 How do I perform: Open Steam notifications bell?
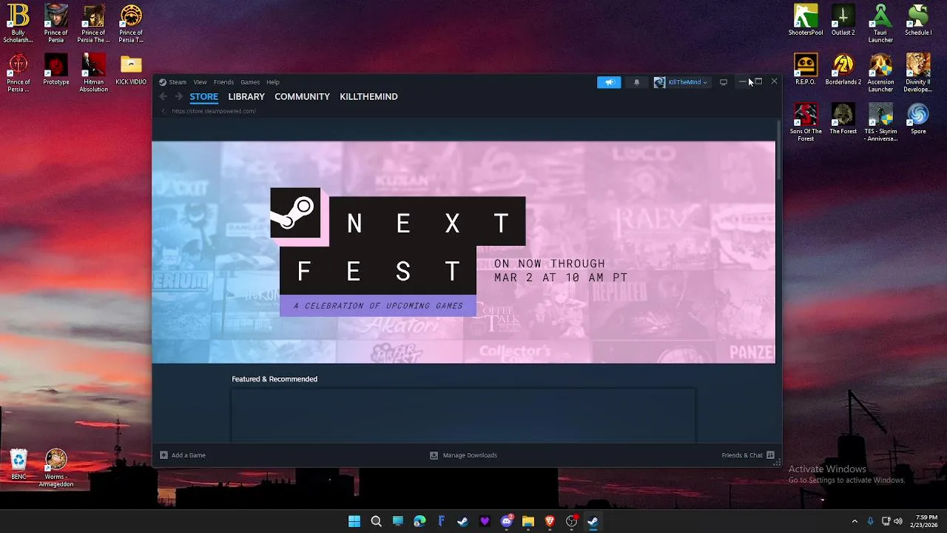point(636,82)
